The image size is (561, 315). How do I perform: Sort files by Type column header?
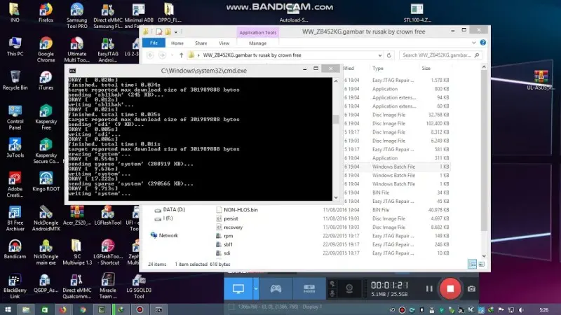click(378, 68)
